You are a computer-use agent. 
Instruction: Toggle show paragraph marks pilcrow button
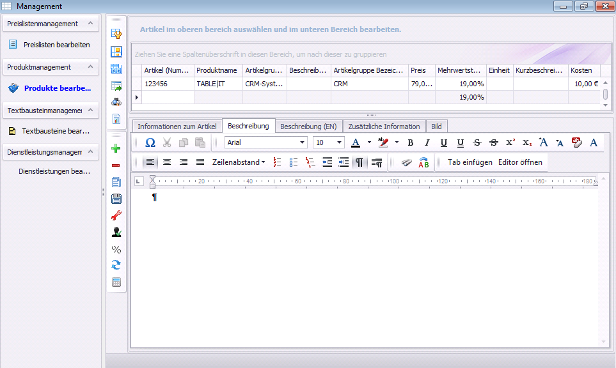point(359,162)
